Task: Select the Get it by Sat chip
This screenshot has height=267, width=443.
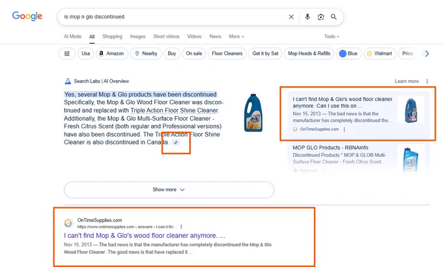Action: pyautogui.click(x=265, y=53)
